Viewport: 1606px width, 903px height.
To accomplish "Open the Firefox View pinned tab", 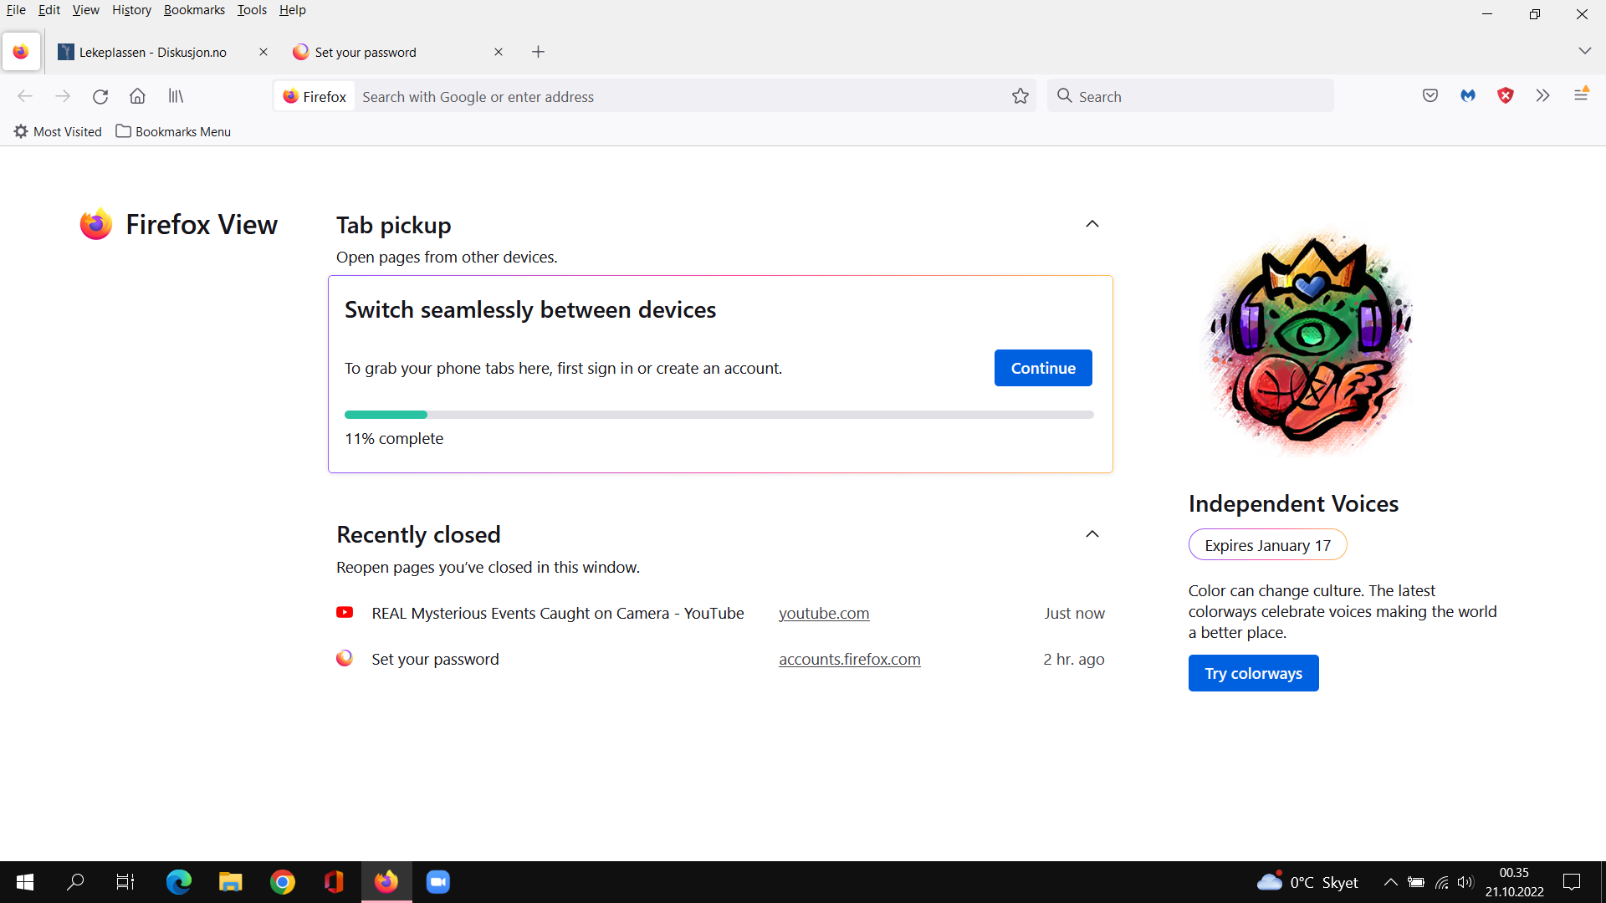I will 21,52.
